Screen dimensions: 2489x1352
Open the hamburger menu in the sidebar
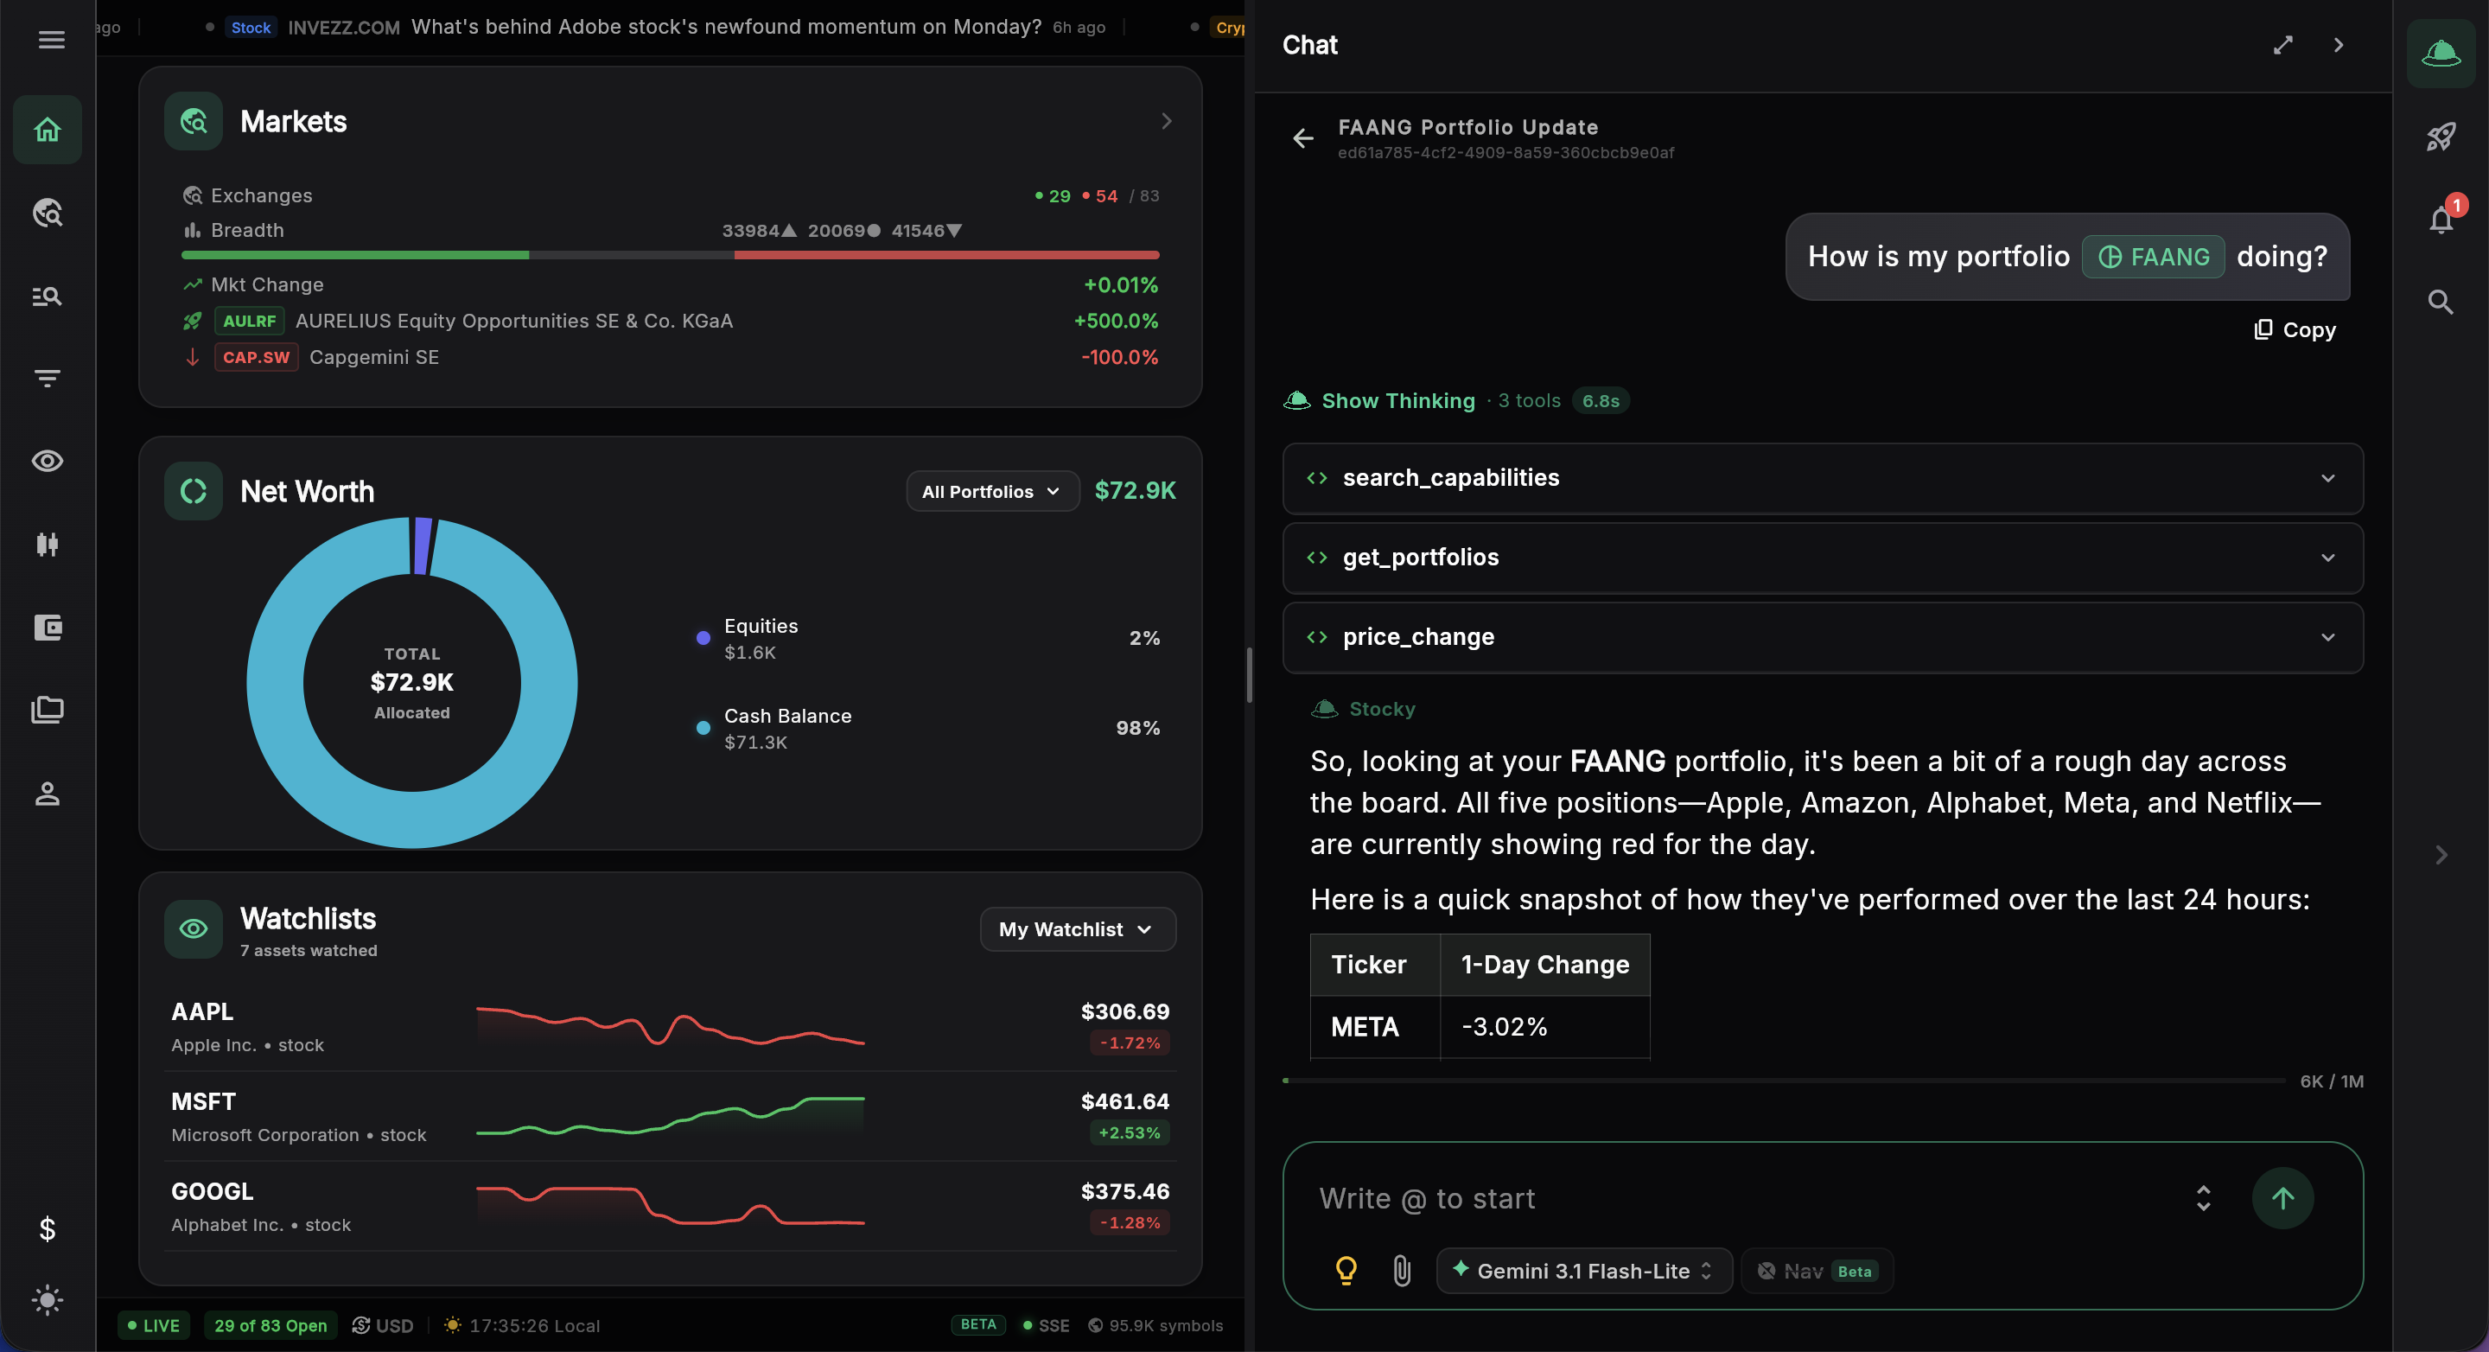point(51,40)
